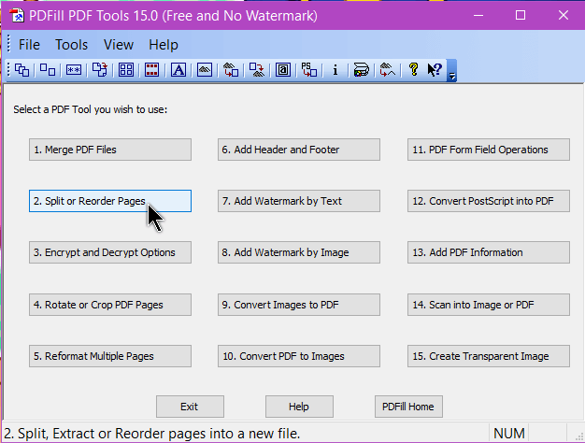The image size is (585, 443).
Task: Click the Scan into Image toolbar icon
Action: (x=361, y=70)
